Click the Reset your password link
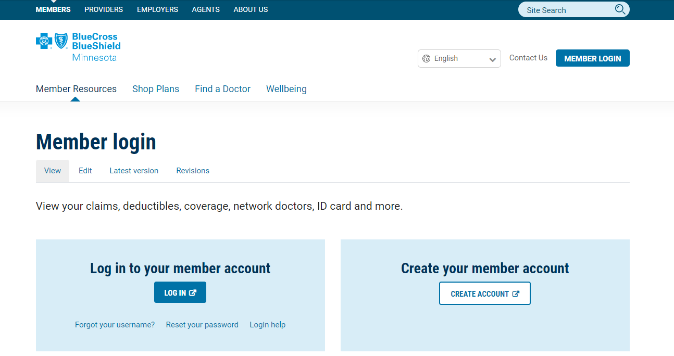This screenshot has width=674, height=356. click(202, 325)
